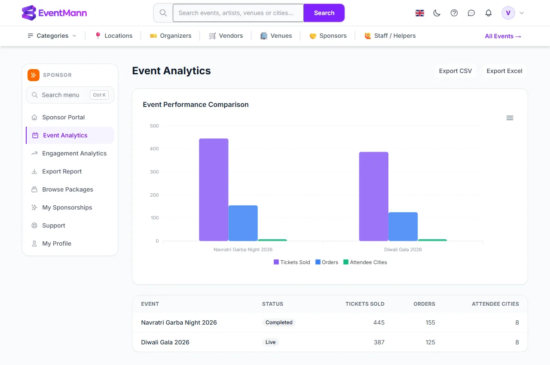Click the Live status badge

click(271, 342)
